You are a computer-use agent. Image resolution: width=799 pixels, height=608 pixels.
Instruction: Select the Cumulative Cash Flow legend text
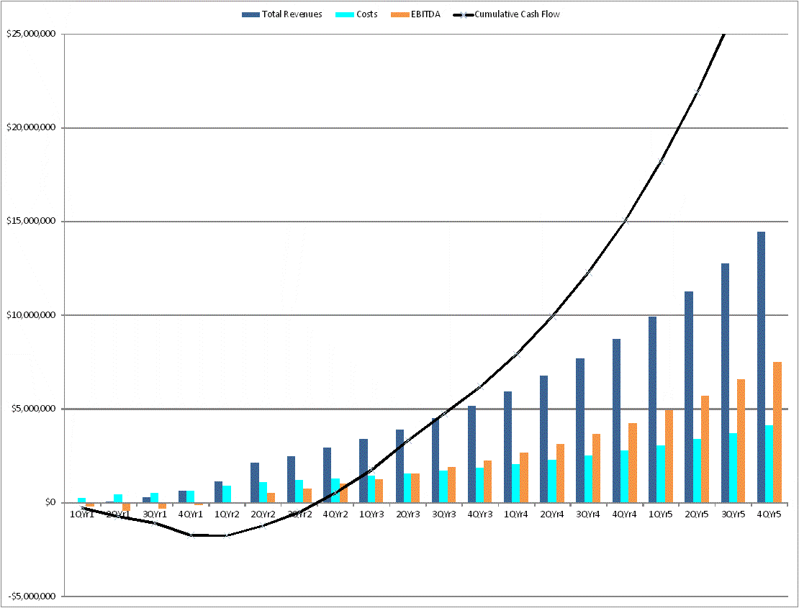(517, 14)
